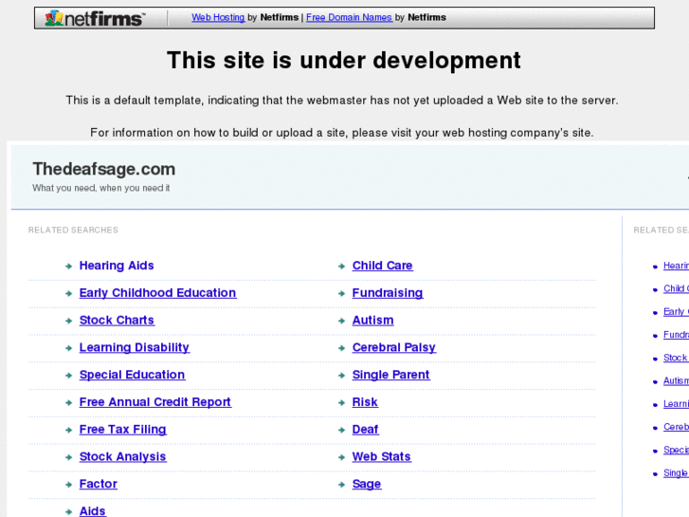Visit the Web Stats link

381,456
